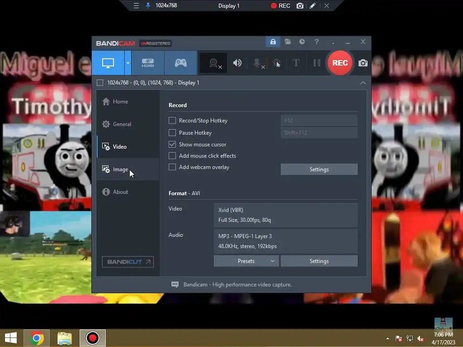Open screen recording mode dropdown arrow
This screenshot has height=347, width=463.
point(128,63)
